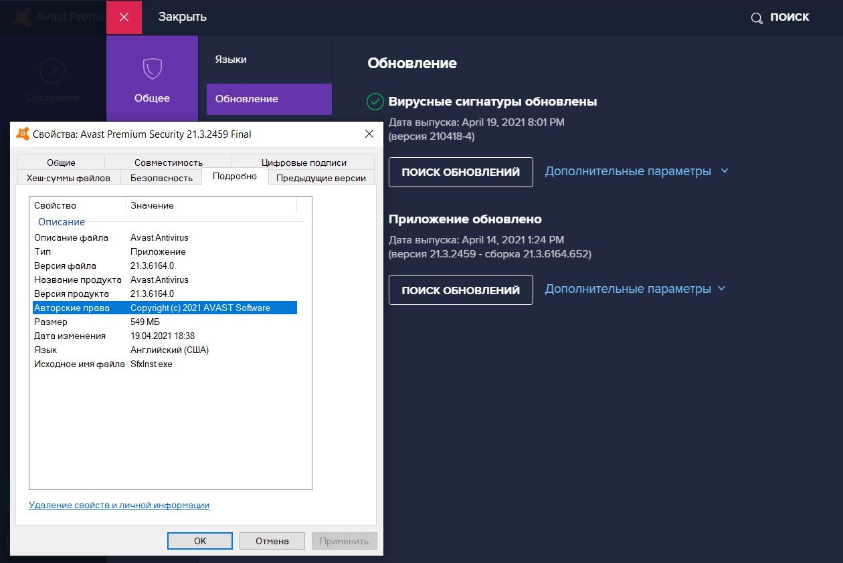This screenshot has width=843, height=563.
Task: Click the value 19.04.2021 18:38
Action: click(x=163, y=336)
